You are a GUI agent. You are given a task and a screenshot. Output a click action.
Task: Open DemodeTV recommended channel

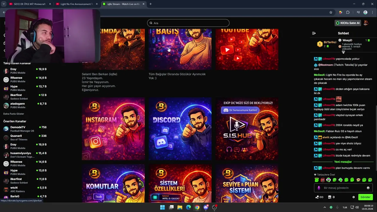tap(25, 129)
